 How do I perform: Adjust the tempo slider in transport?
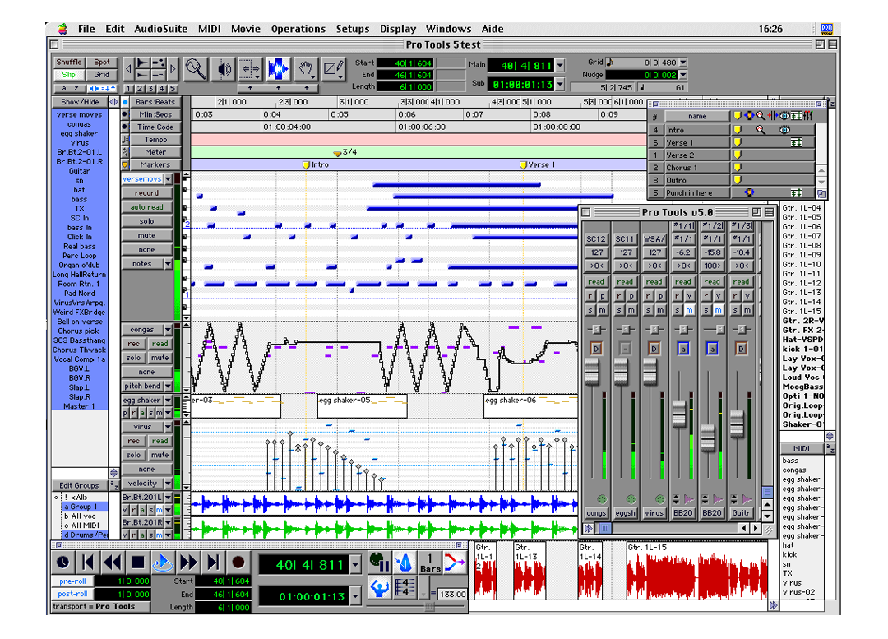pyautogui.click(x=430, y=607)
